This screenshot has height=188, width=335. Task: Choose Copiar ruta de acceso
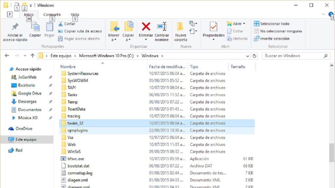(80, 31)
